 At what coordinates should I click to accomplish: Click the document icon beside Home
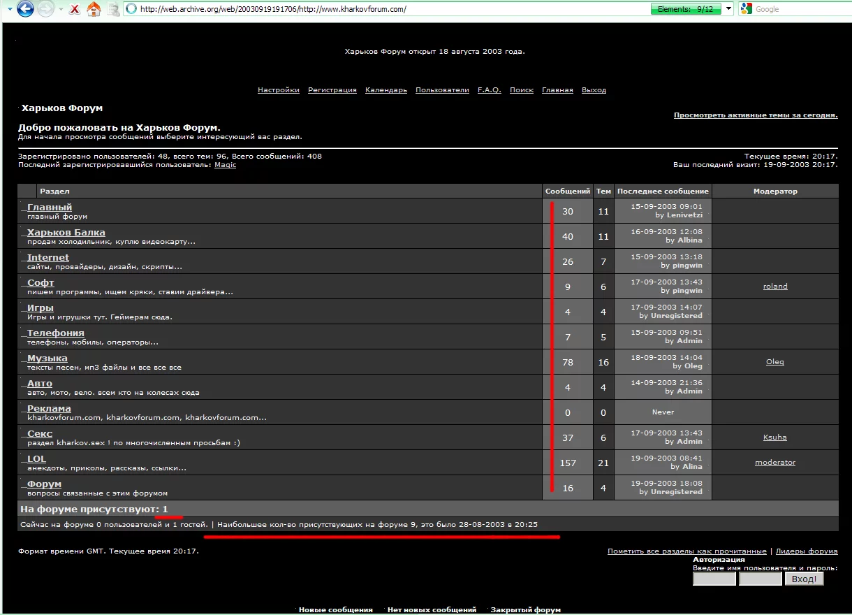coord(112,9)
